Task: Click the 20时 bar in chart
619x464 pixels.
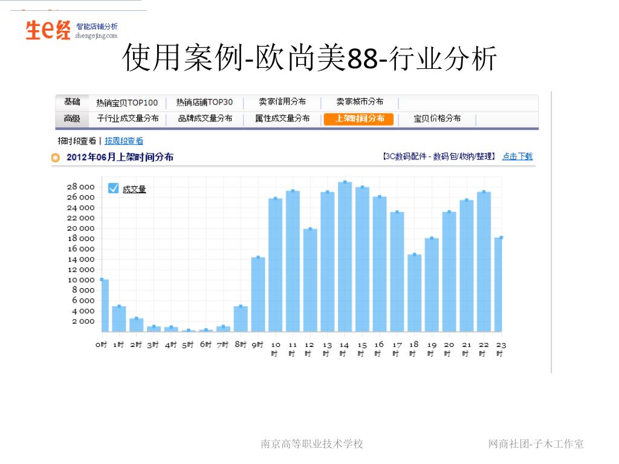Action: click(x=449, y=272)
